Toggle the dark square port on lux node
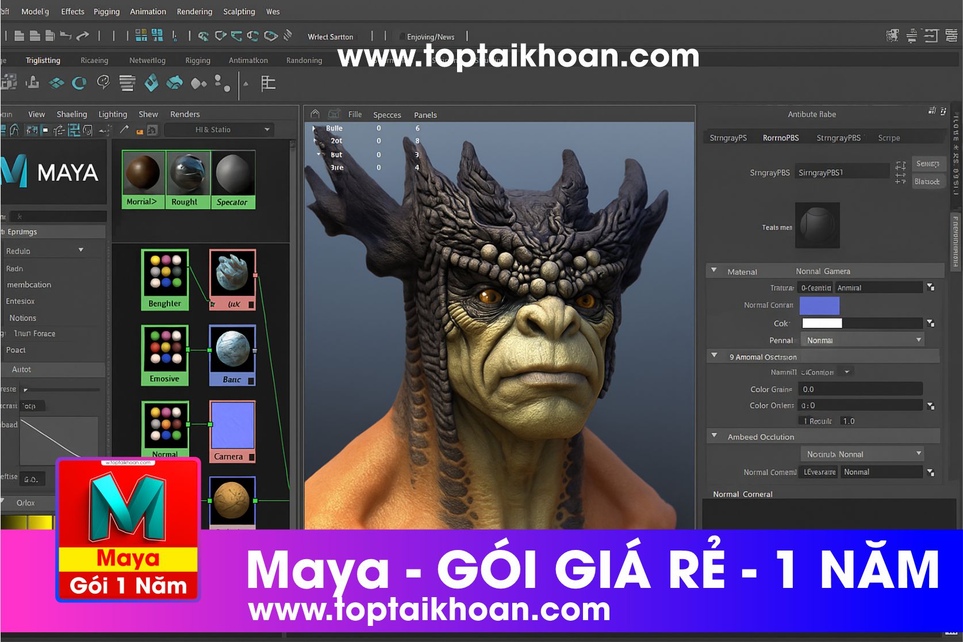The width and height of the screenshot is (963, 642). click(251, 304)
